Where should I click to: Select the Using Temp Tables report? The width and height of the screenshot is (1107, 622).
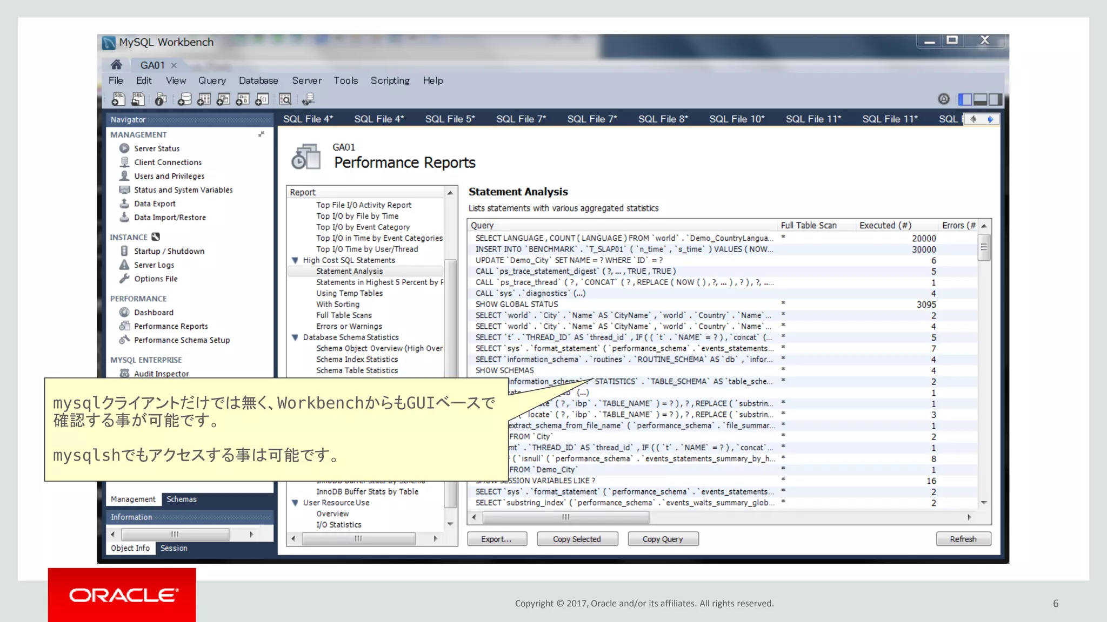349,293
